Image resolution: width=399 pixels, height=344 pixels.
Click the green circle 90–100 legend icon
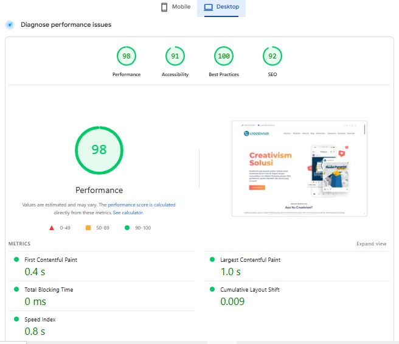127,228
